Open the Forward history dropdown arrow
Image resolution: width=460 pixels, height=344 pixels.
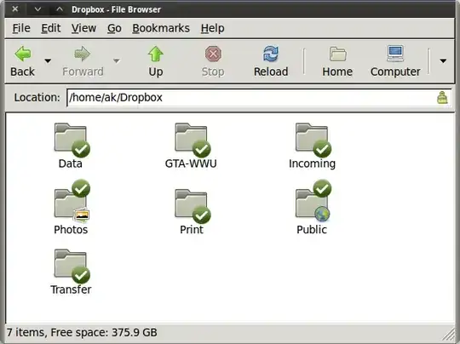coord(117,60)
